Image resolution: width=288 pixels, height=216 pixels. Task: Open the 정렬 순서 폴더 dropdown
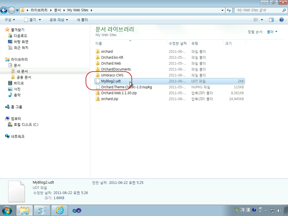pos(272,32)
